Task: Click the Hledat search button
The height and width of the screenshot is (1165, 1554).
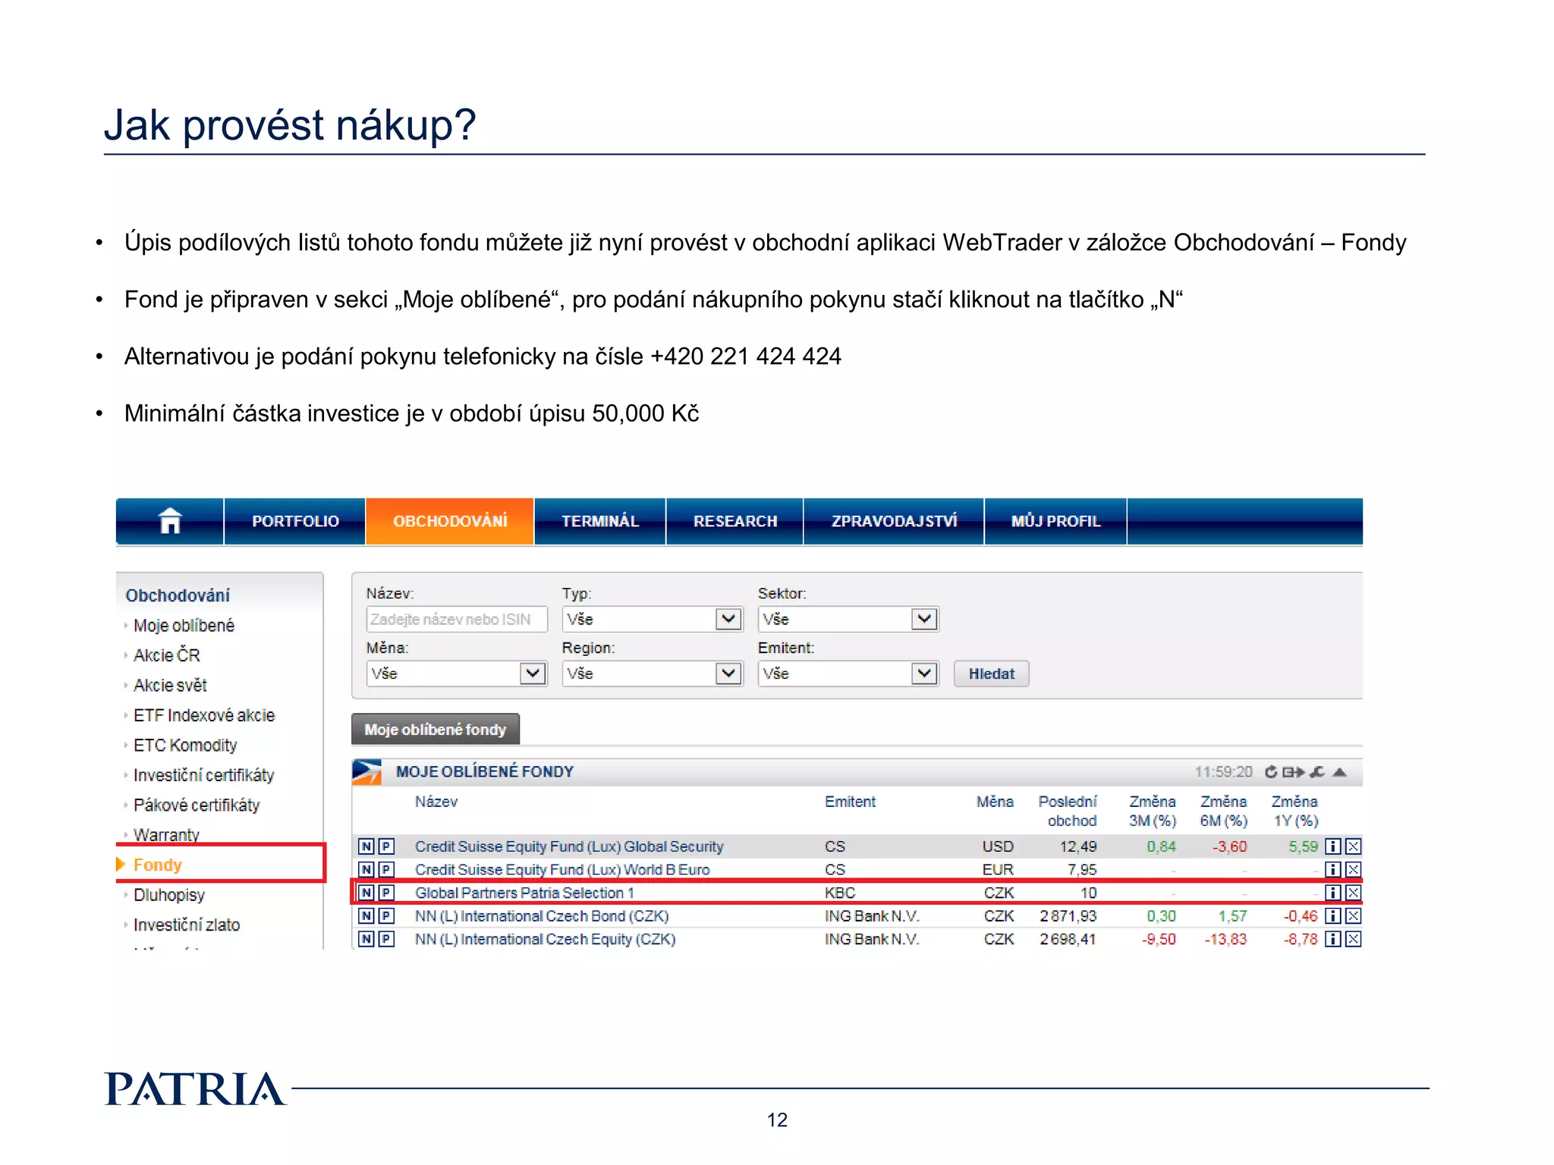Action: coord(991,674)
